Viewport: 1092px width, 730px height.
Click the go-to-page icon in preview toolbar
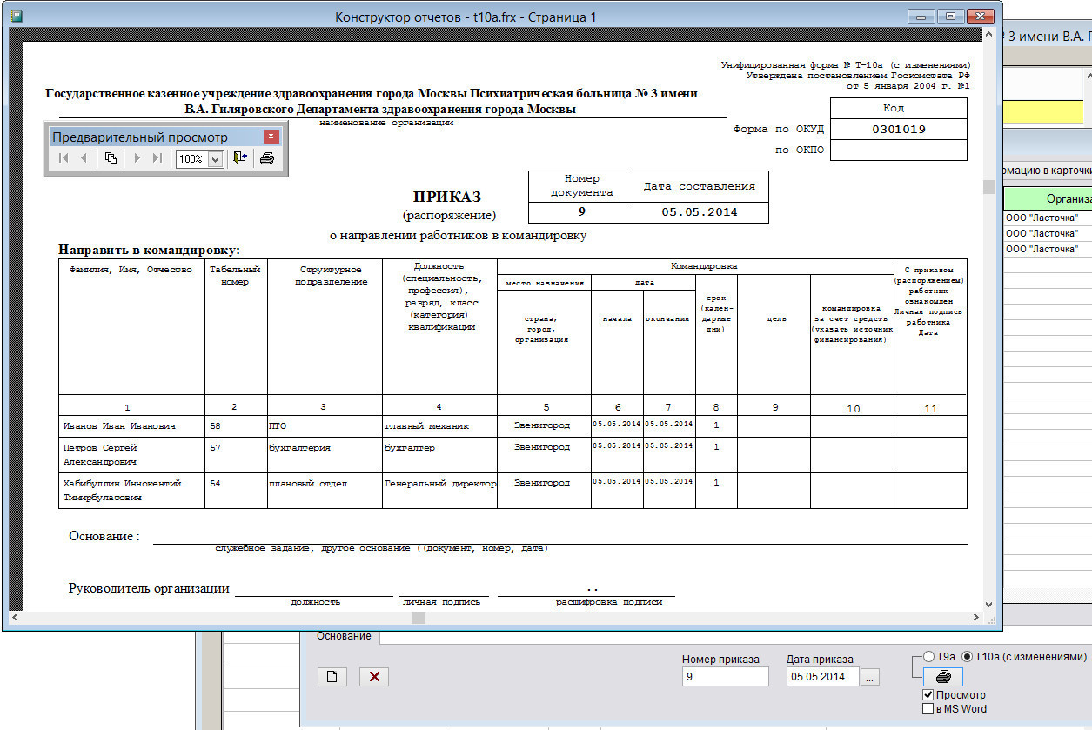[x=111, y=158]
